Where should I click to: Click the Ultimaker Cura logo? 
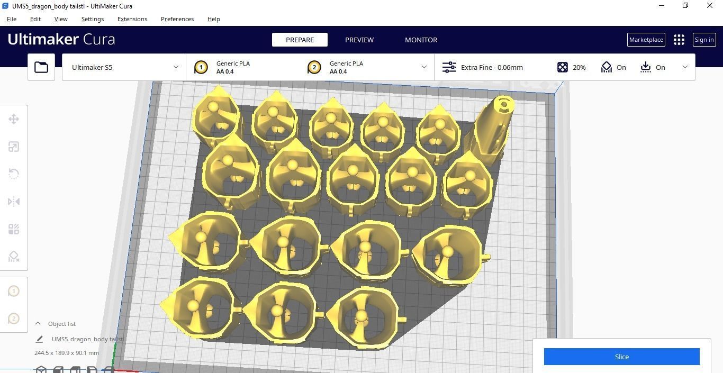click(x=61, y=39)
